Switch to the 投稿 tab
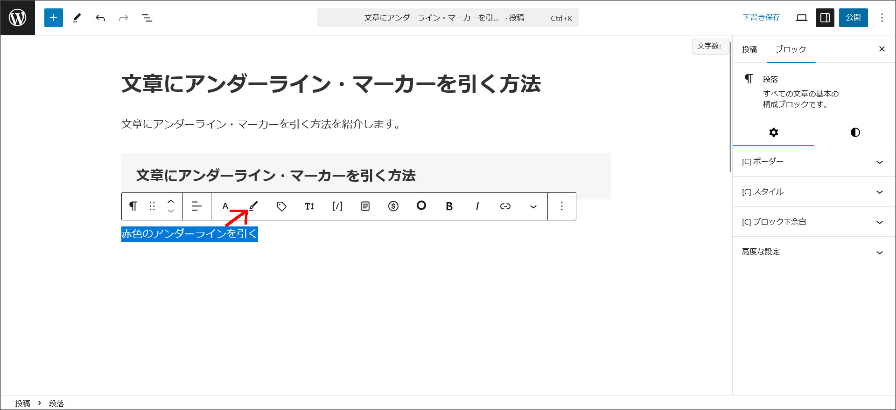This screenshot has width=896, height=410. pyautogui.click(x=749, y=49)
